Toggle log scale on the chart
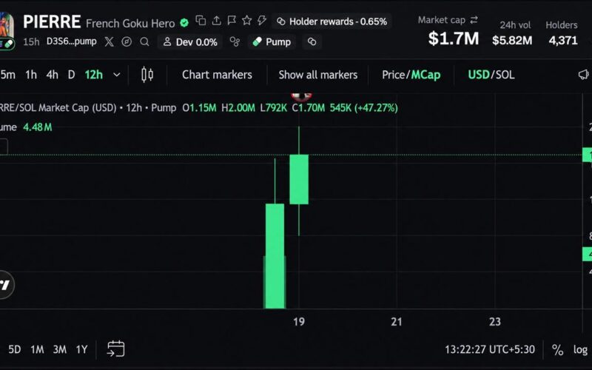Screen dimensions: 592x370 580,349
